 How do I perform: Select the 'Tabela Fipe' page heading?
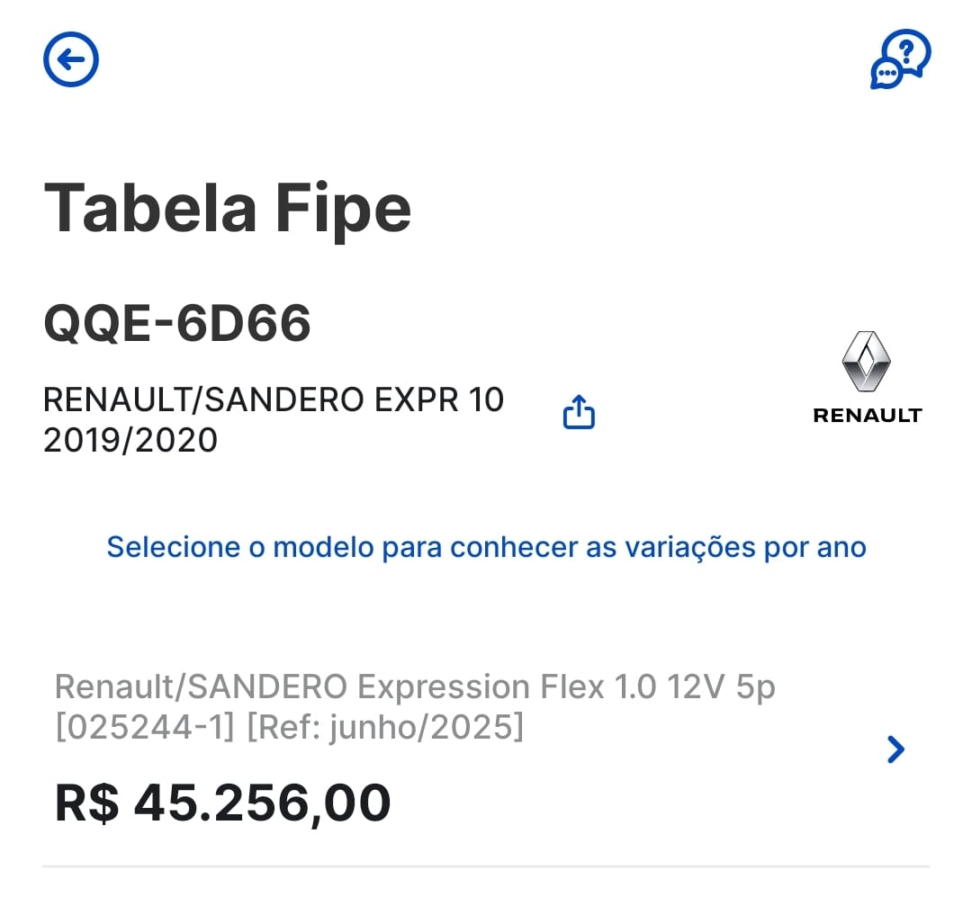228,207
